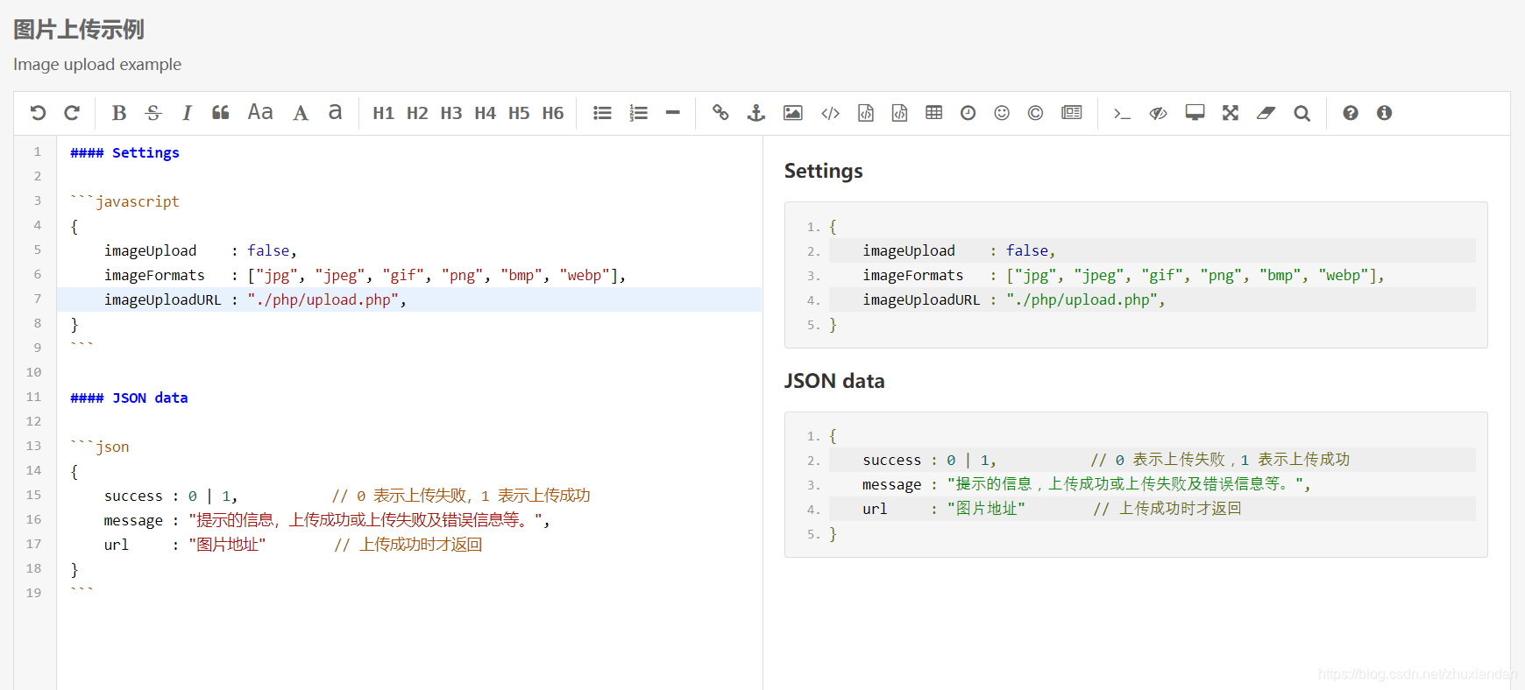Insert code block with language
Image resolution: width=1525 pixels, height=690 pixels.
(899, 113)
